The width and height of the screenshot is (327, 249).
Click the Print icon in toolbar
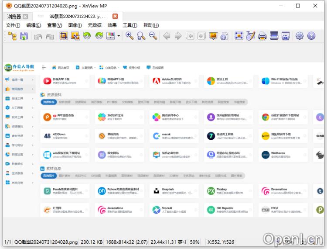coord(262,36)
